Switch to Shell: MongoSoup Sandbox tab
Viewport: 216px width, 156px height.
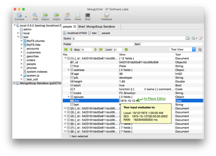coord(97,27)
